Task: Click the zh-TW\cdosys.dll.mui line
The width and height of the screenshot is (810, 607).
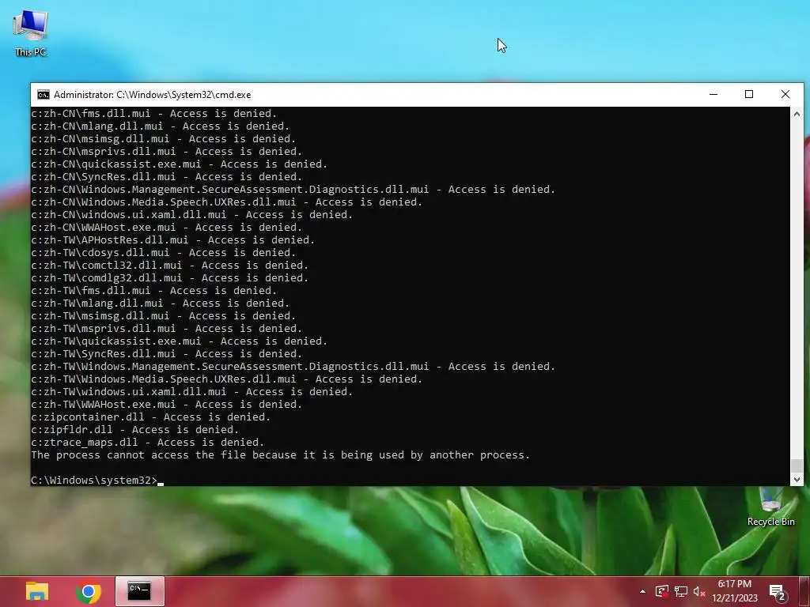Action: click(163, 252)
